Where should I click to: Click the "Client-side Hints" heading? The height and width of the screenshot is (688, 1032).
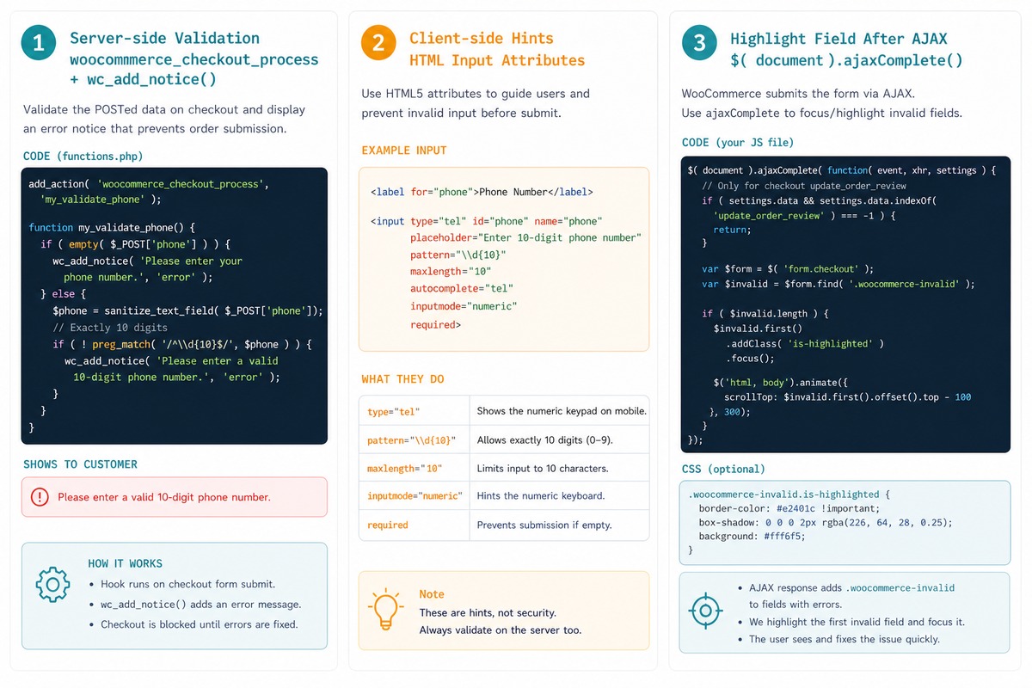(482, 38)
